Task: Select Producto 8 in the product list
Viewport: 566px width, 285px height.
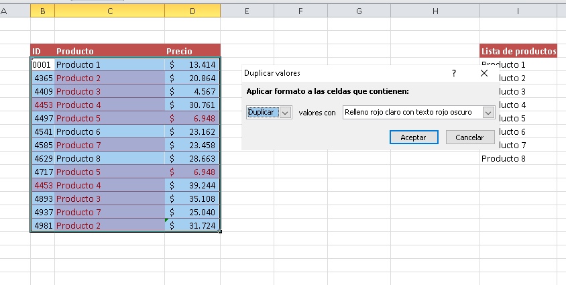Action: [503, 159]
